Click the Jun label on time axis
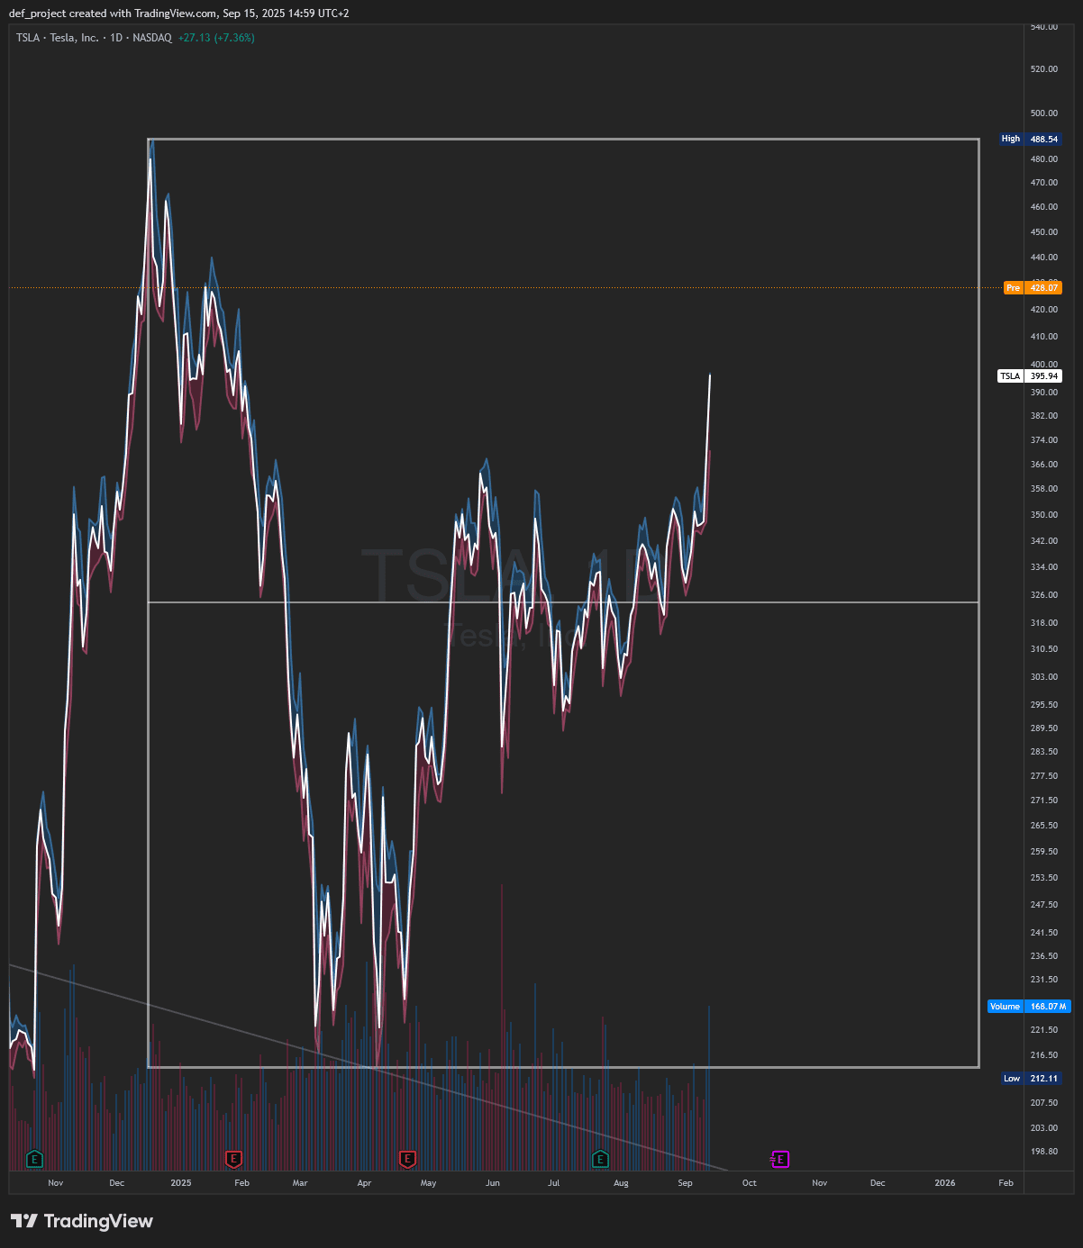1083x1248 pixels. pos(492,1183)
